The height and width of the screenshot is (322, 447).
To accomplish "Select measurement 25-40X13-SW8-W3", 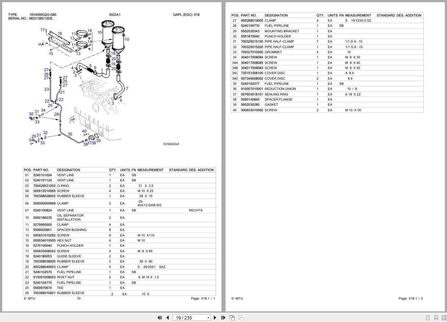I will (x=149, y=203).
